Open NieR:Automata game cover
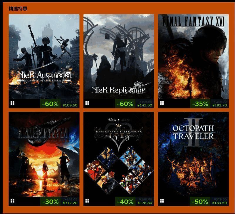The image size is (235, 214). point(44,56)
